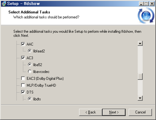This screenshot has height=120, width=156.
Task: Select the liba52 decoder option
Action: (x=30, y=65)
